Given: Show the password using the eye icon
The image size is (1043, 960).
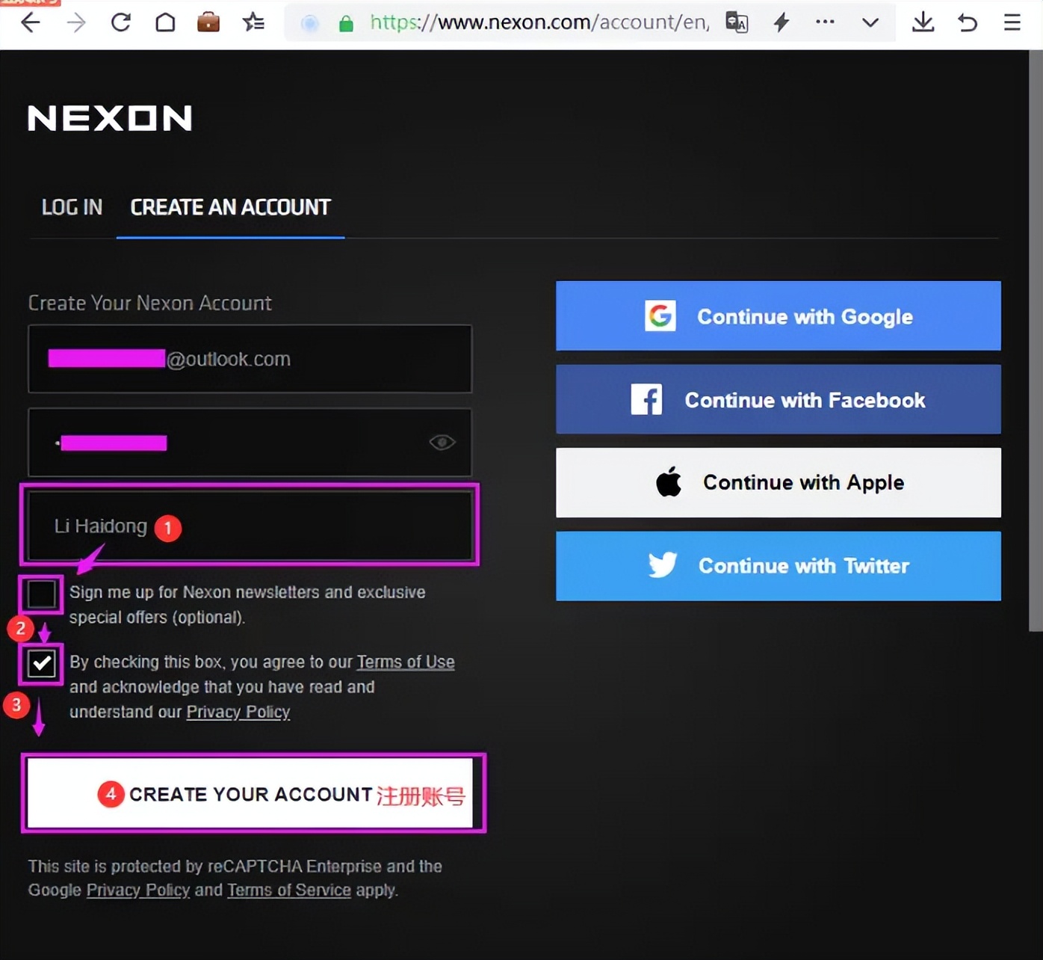Looking at the screenshot, I should (442, 443).
